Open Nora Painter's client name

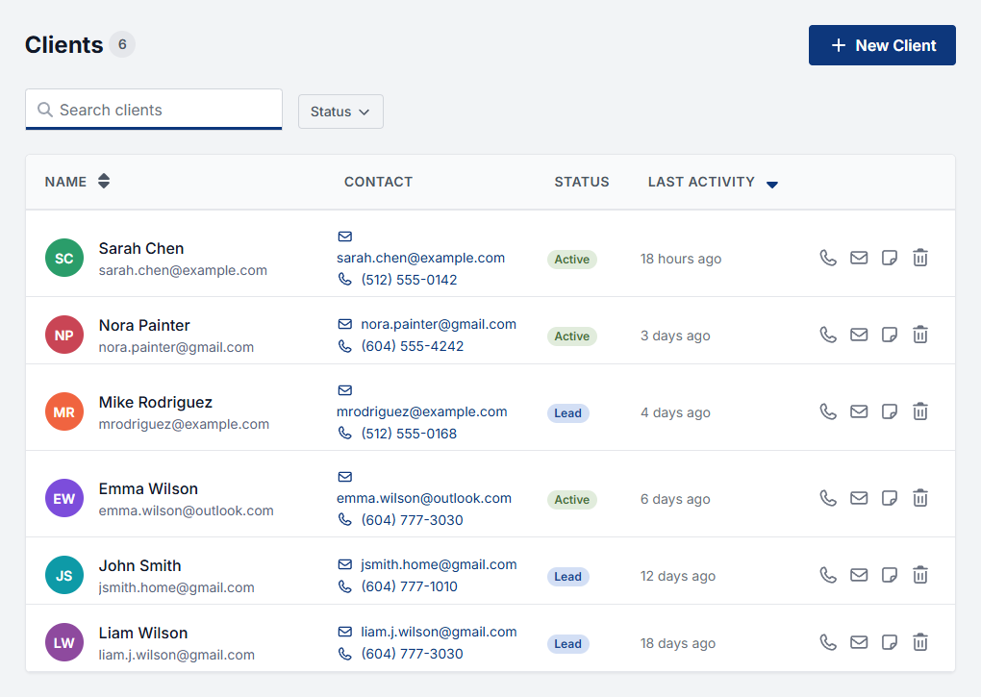pos(144,325)
